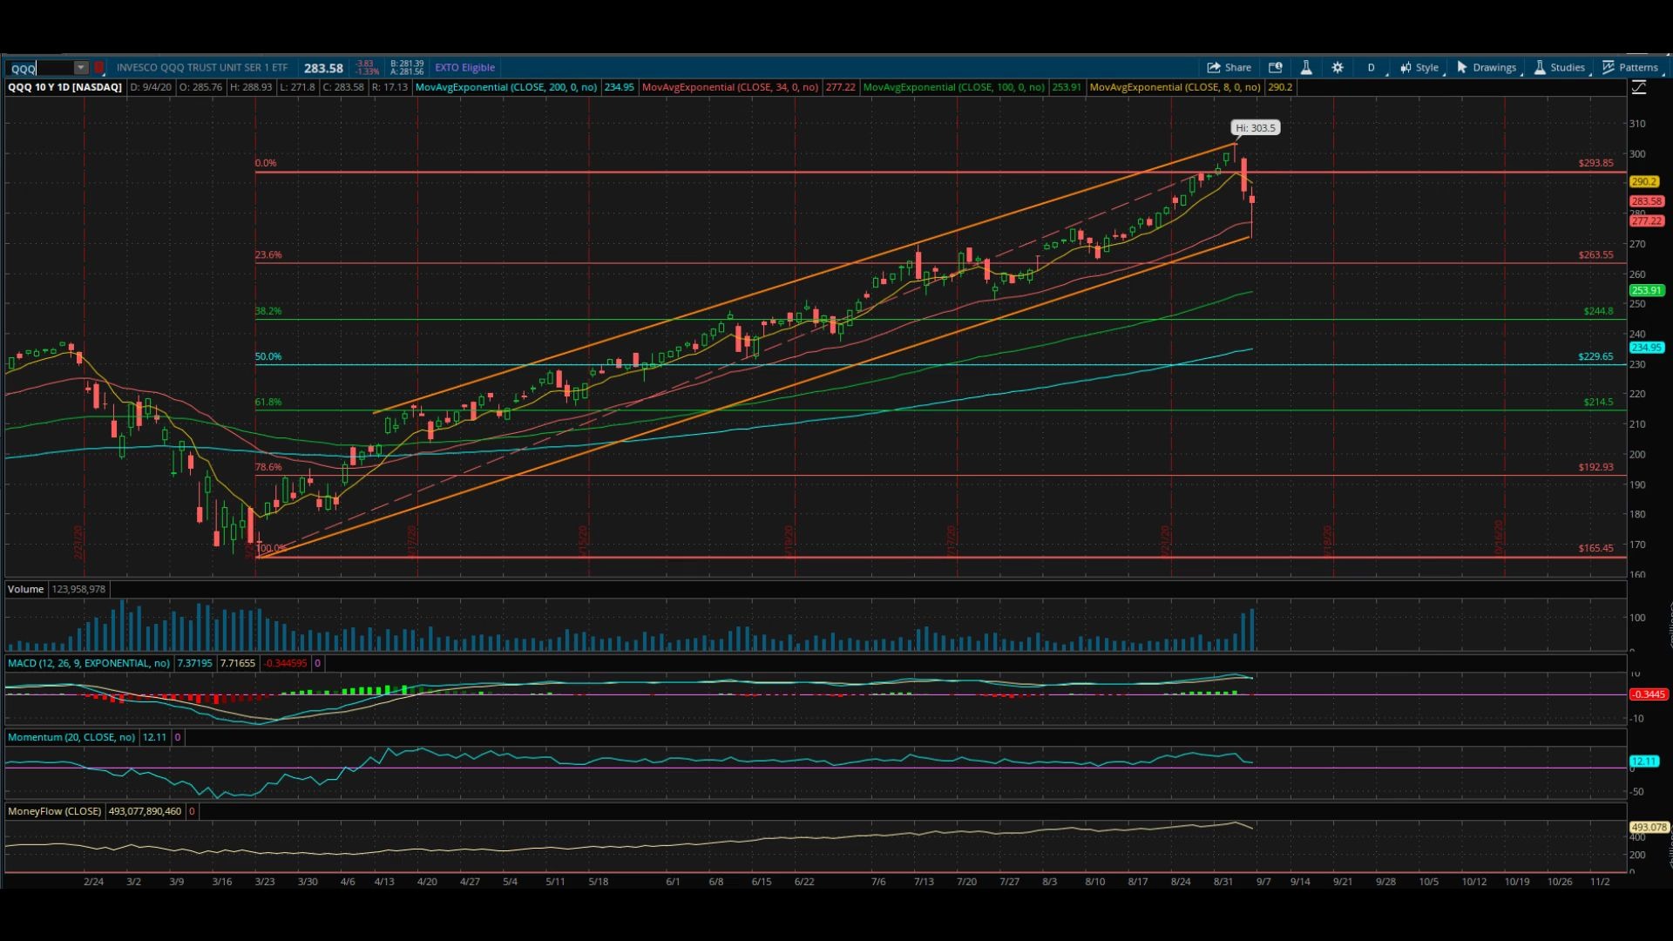The height and width of the screenshot is (941, 1673).
Task: Select the 78.6% Fibonacci level label
Action: (268, 468)
